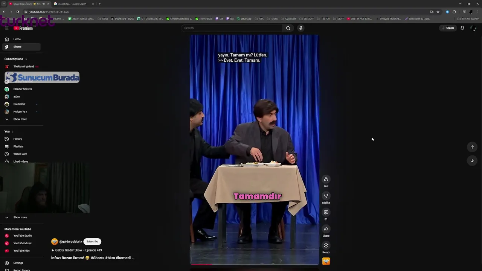
Task: Open the GTA bookmarks folder
Action: [x=259, y=19]
